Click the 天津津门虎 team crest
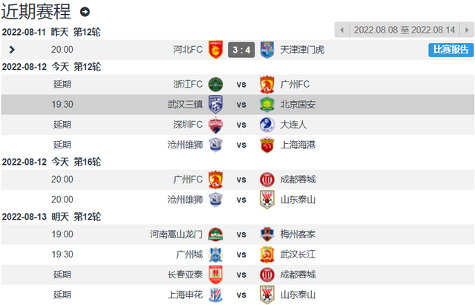Viewport: 475px width, 305px height. pos(267,50)
